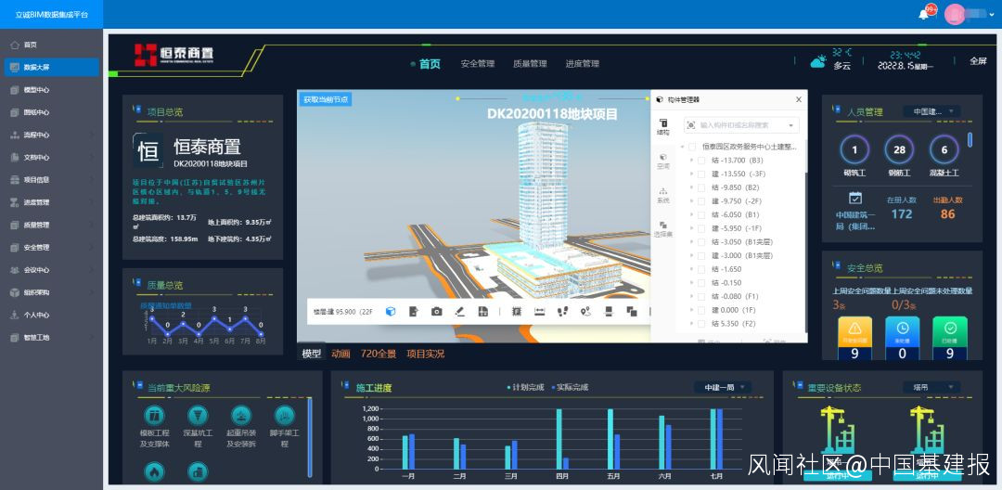Click the user avatar at top right
This screenshot has width=1002, height=490.
click(955, 14)
